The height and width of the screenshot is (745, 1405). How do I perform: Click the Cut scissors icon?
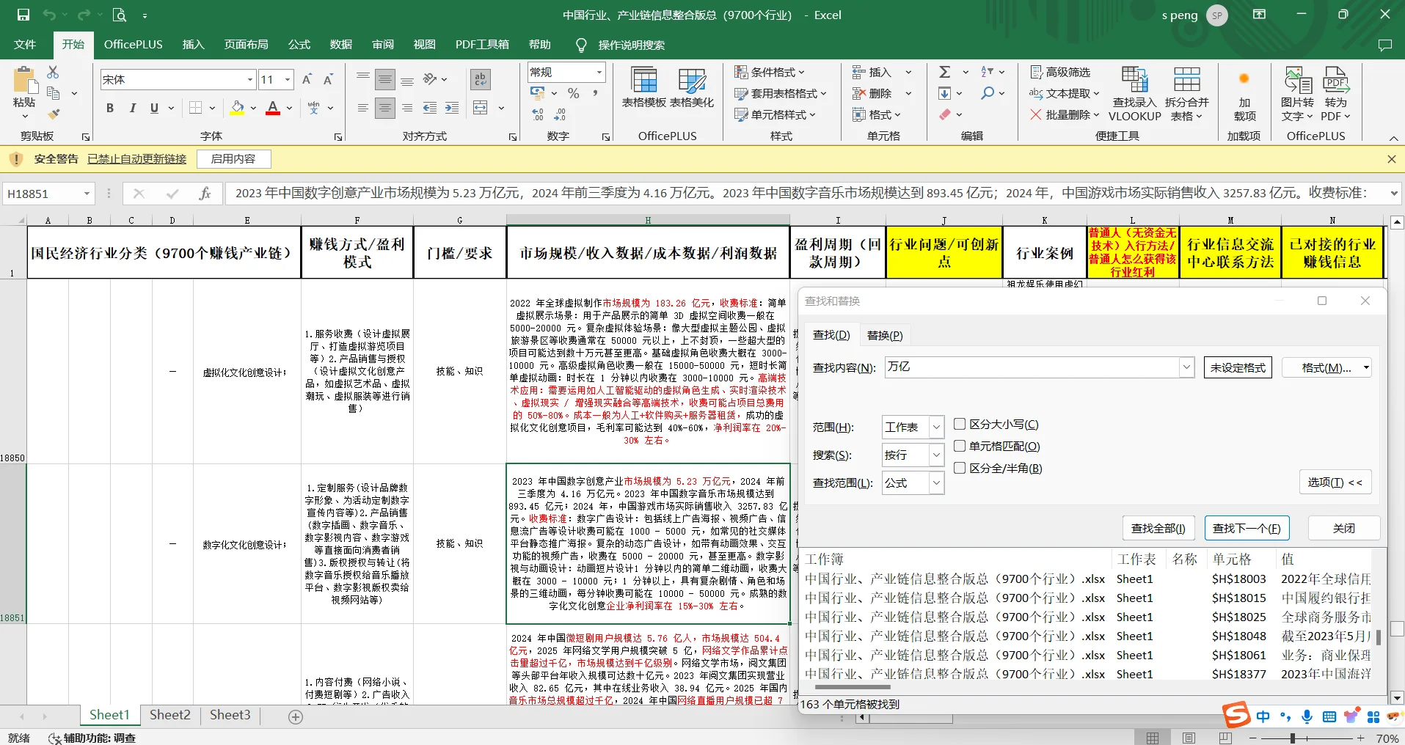(x=53, y=72)
